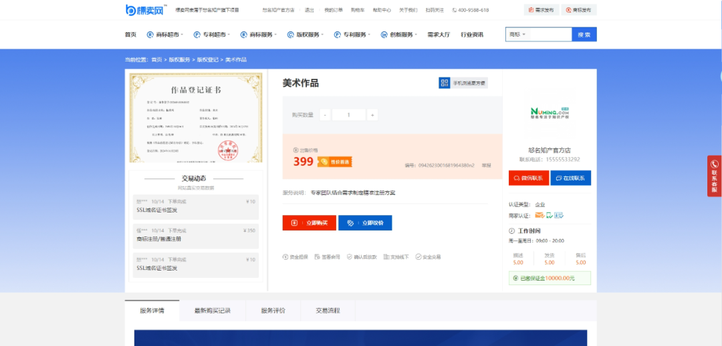Open the red 联系客服 side widget

pos(714,176)
